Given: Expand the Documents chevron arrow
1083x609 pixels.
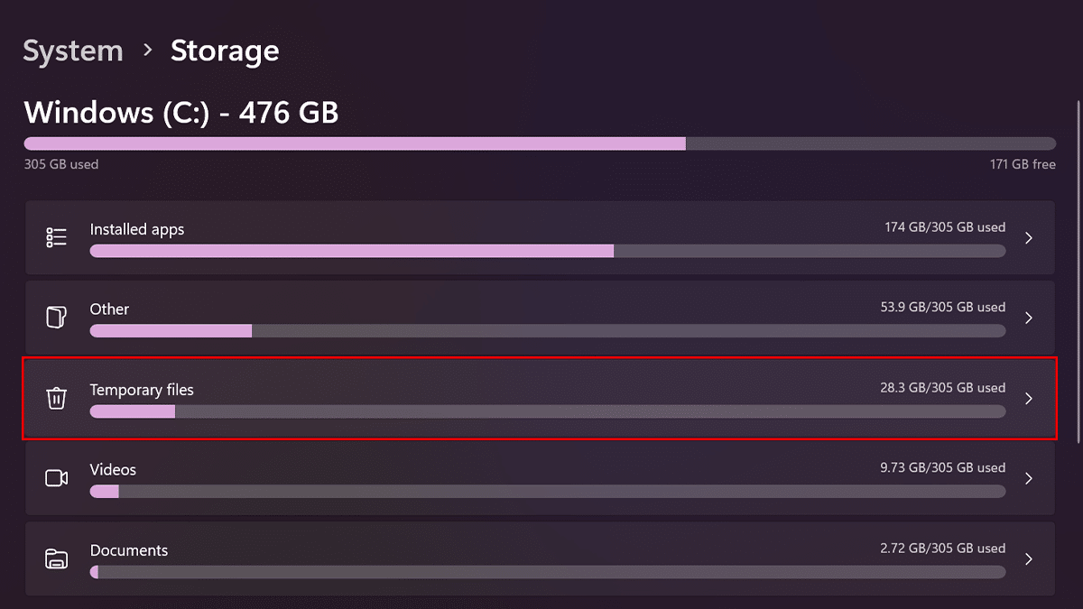Looking at the screenshot, I should point(1028,559).
